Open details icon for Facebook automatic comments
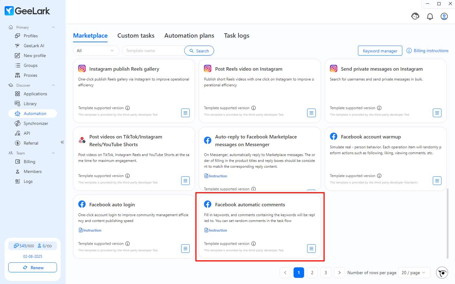Image resolution: width=455 pixels, height=284 pixels. [311, 249]
